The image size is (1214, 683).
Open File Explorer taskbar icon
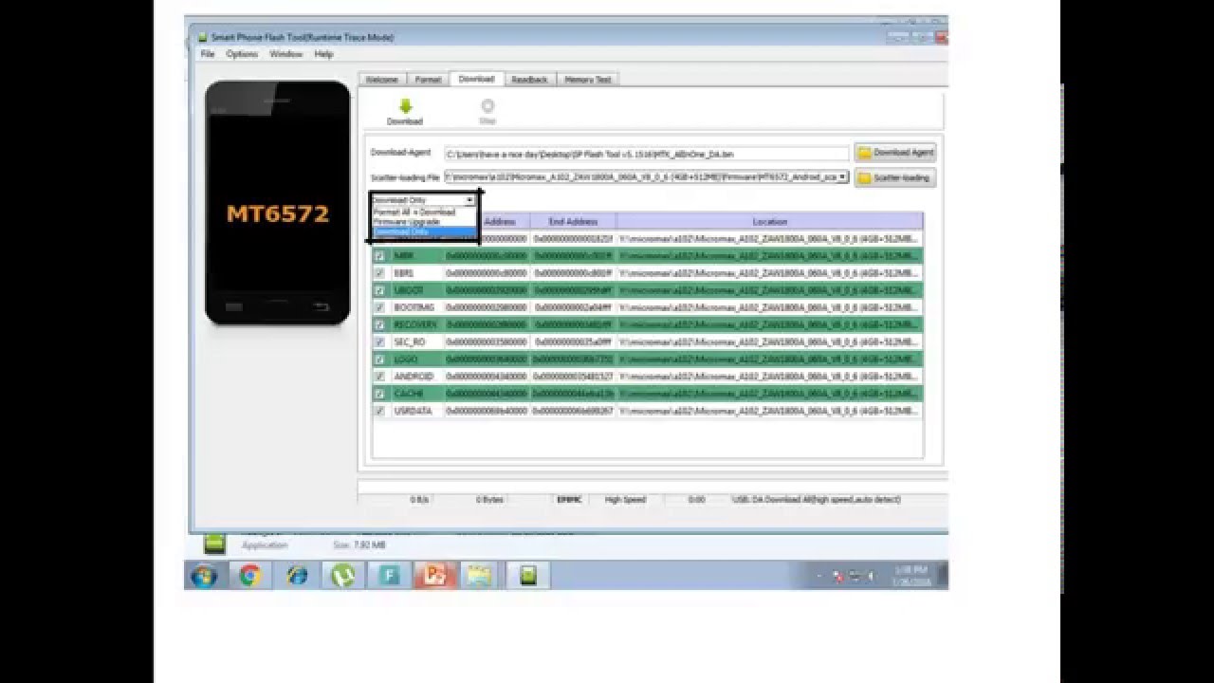tap(480, 575)
